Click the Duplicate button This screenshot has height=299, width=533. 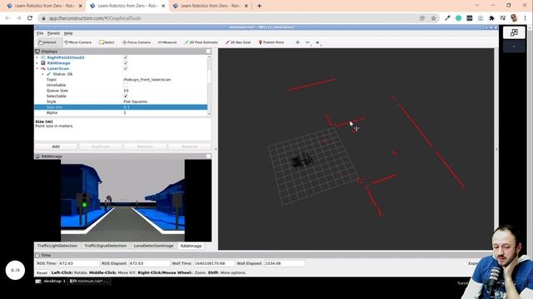click(x=100, y=146)
